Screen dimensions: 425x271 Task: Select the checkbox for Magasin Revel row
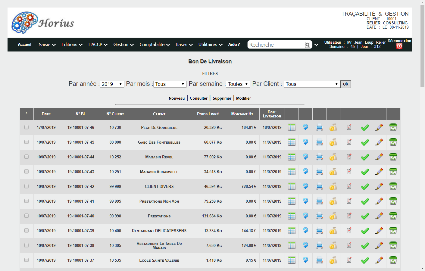pyautogui.click(x=27, y=157)
